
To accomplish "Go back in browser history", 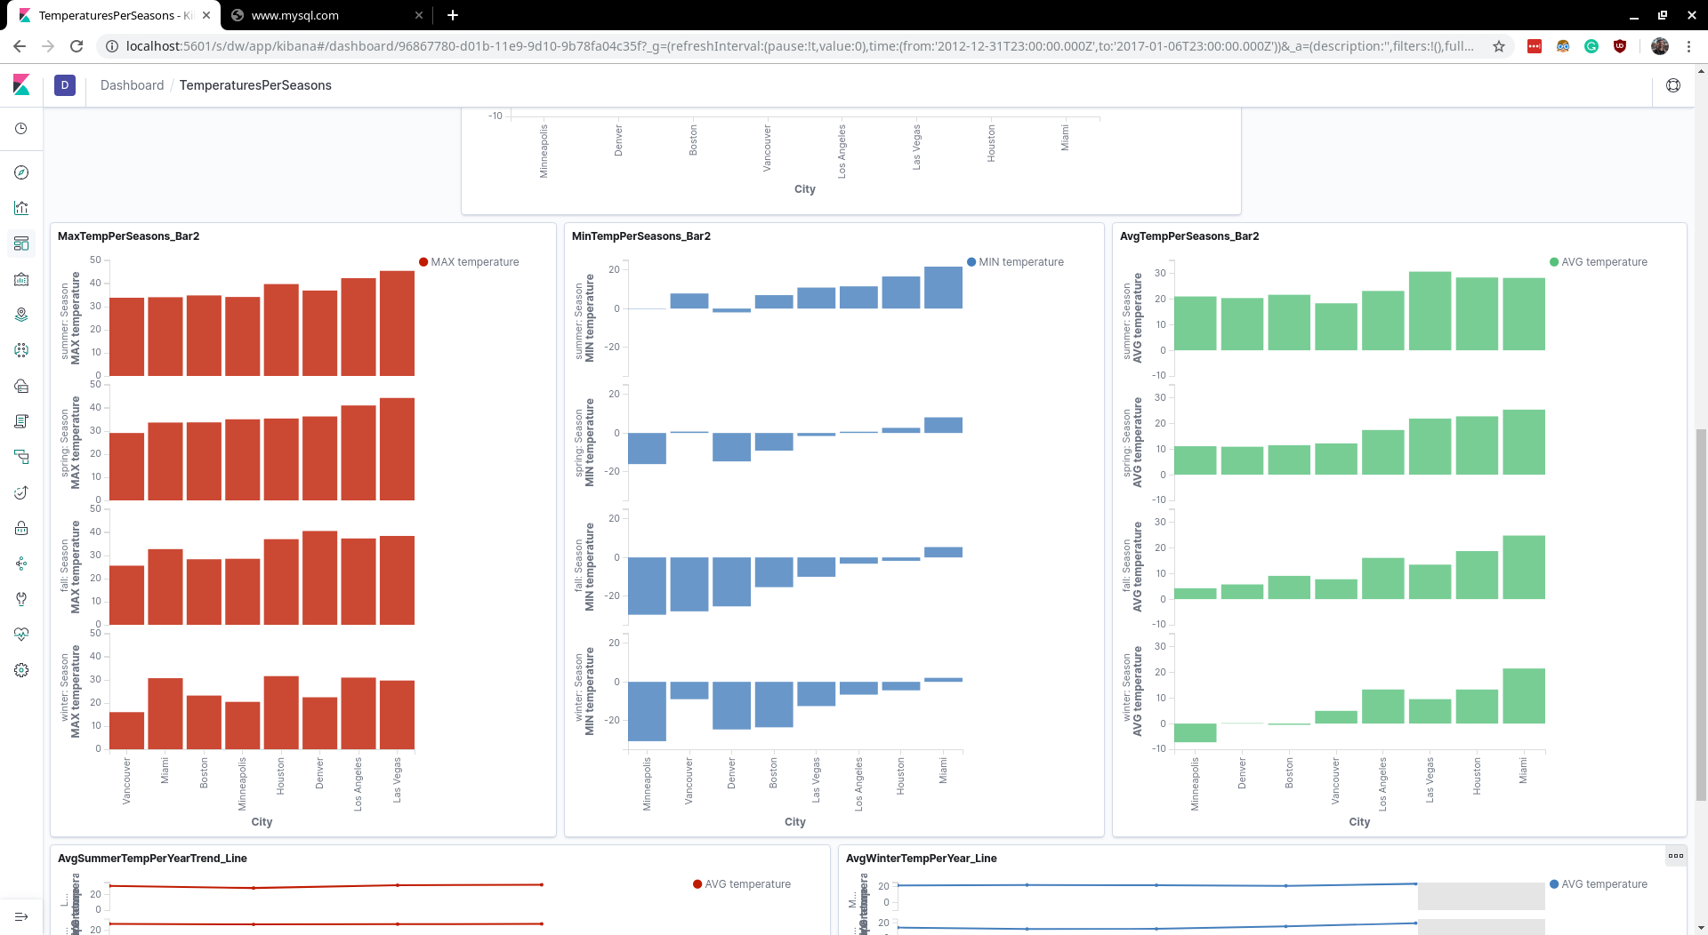I will click(x=20, y=46).
